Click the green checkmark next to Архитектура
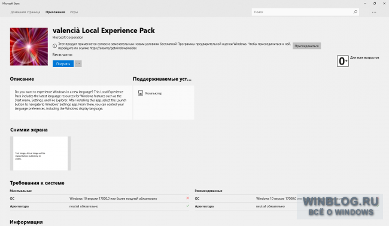The image size is (389, 226). 187,206
